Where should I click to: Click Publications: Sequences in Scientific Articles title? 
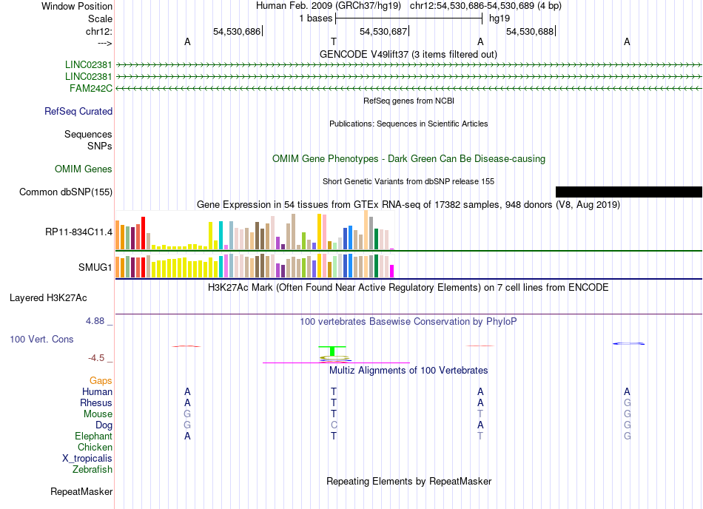[408, 124]
